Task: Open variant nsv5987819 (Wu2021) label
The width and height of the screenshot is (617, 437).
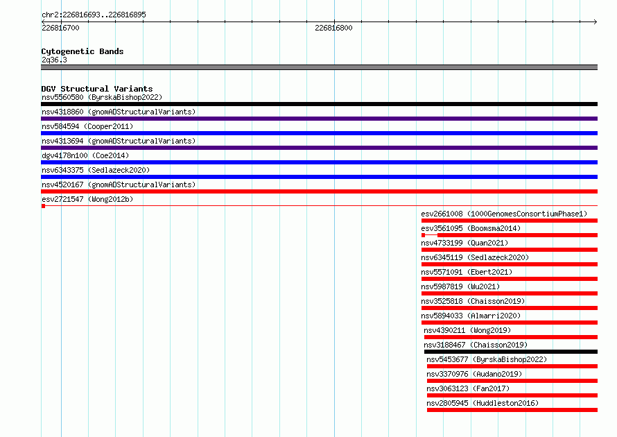Action: click(460, 286)
